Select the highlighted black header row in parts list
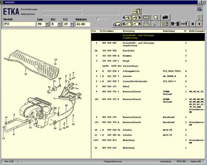Viewport: 207px width, 165px height. (148, 37)
